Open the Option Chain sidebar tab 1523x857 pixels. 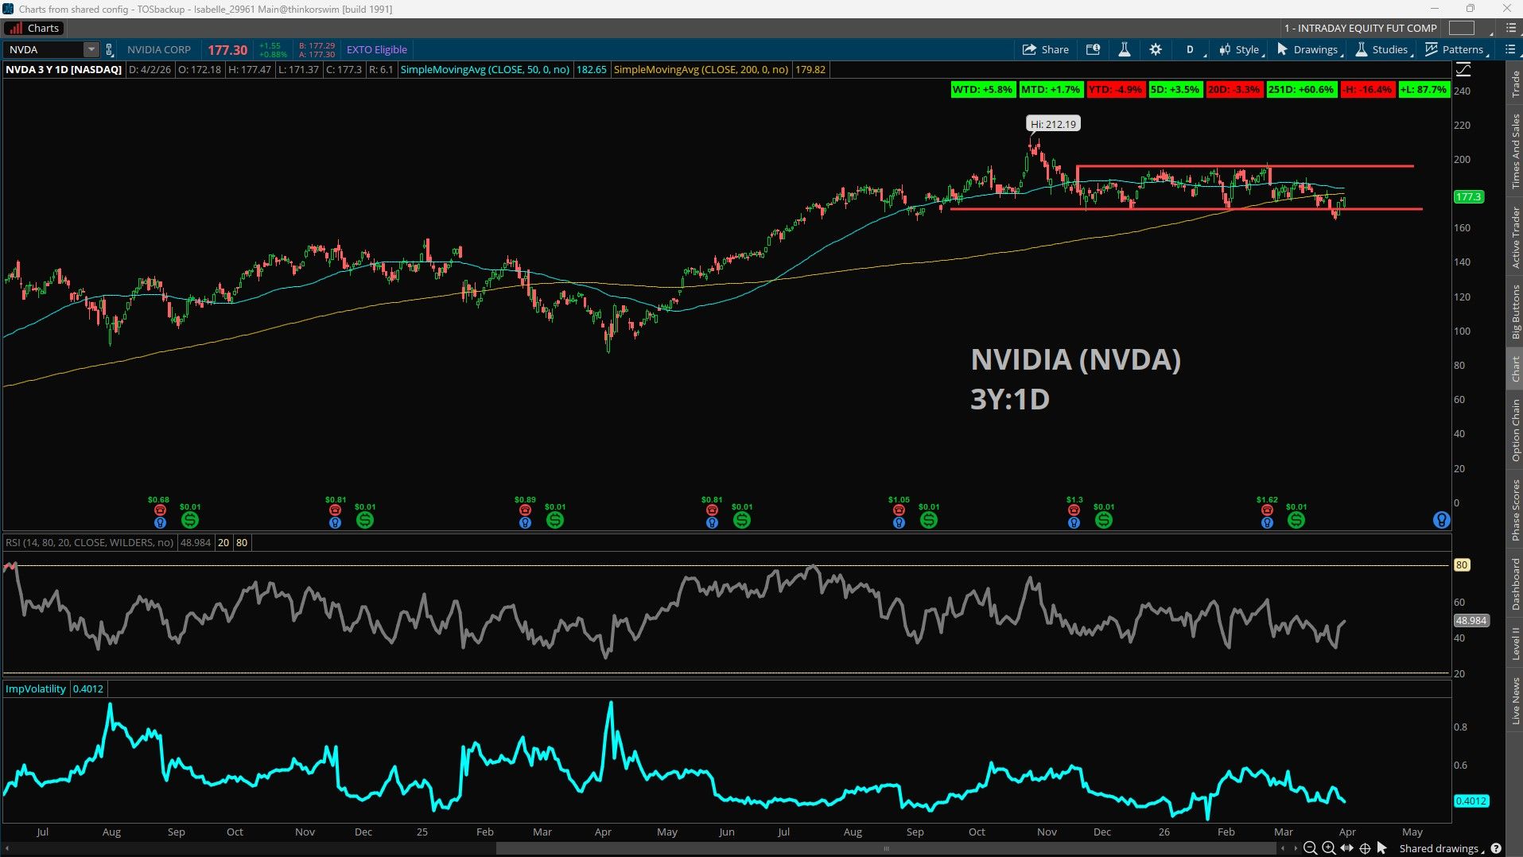coord(1515,430)
